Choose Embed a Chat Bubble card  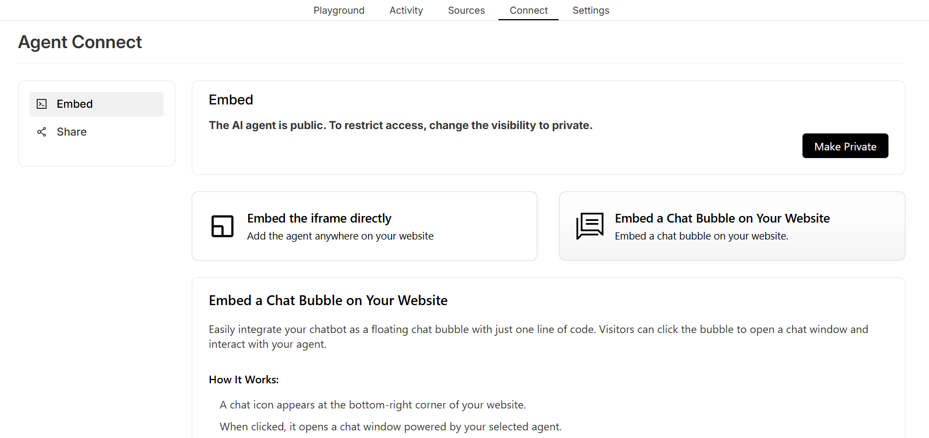pyautogui.click(x=732, y=226)
